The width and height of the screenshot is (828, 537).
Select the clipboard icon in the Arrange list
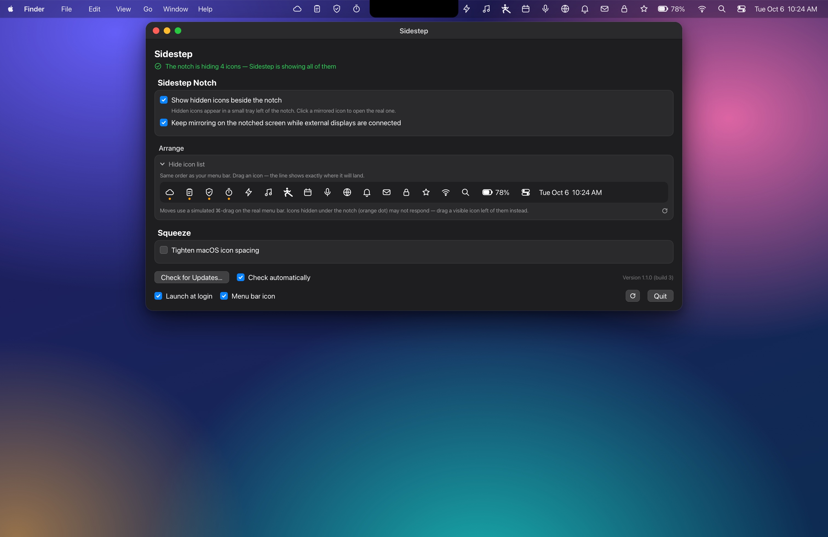(x=189, y=192)
